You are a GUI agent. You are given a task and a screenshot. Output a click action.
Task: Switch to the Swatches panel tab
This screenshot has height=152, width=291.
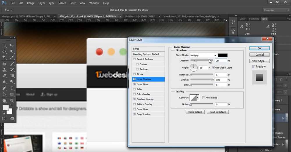(x=254, y=19)
